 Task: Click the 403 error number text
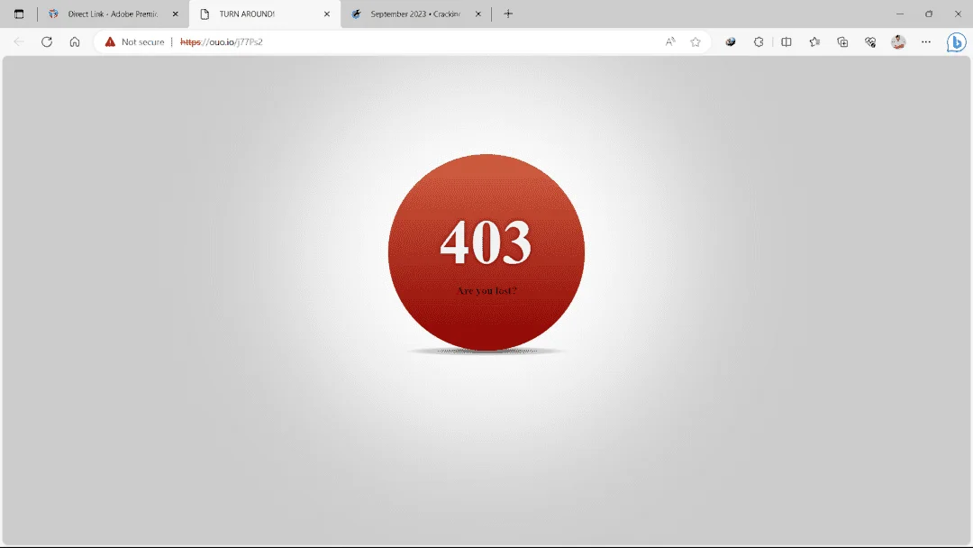click(x=486, y=242)
